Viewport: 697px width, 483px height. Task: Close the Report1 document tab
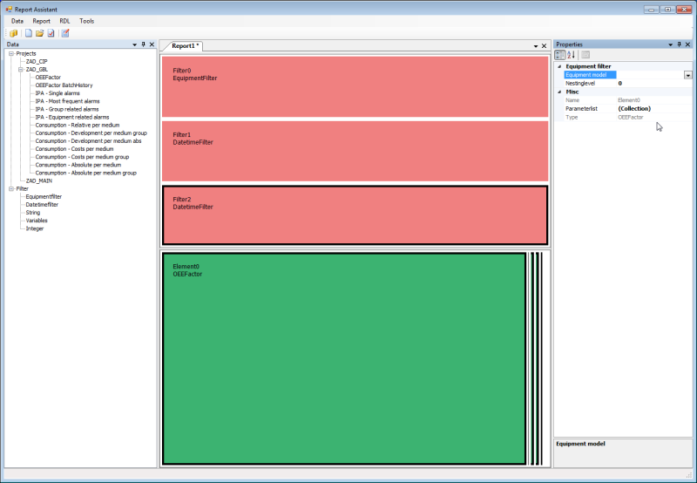(544, 46)
